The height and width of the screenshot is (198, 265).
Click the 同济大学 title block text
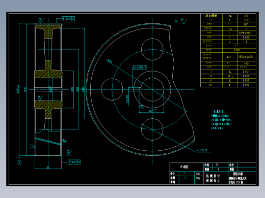237,174
